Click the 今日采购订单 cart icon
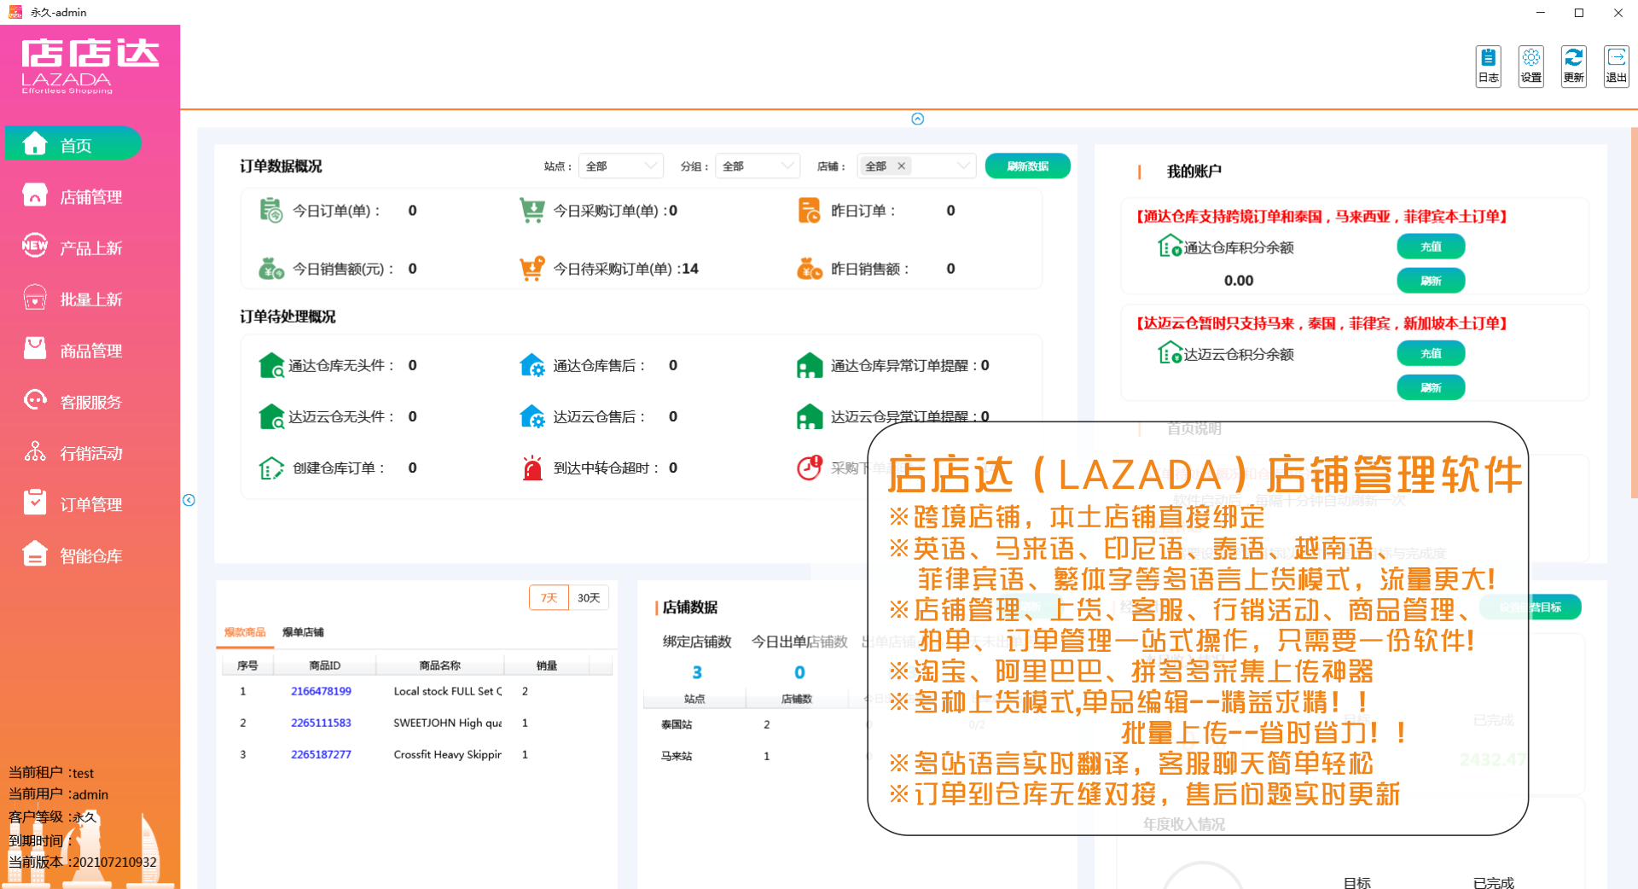Screen dimensions: 1638x889 532,210
